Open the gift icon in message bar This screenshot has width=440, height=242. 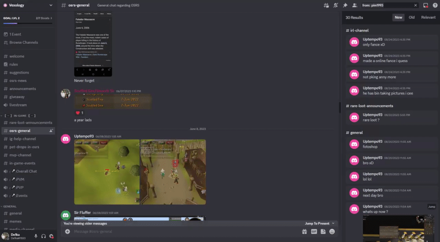click(304, 231)
